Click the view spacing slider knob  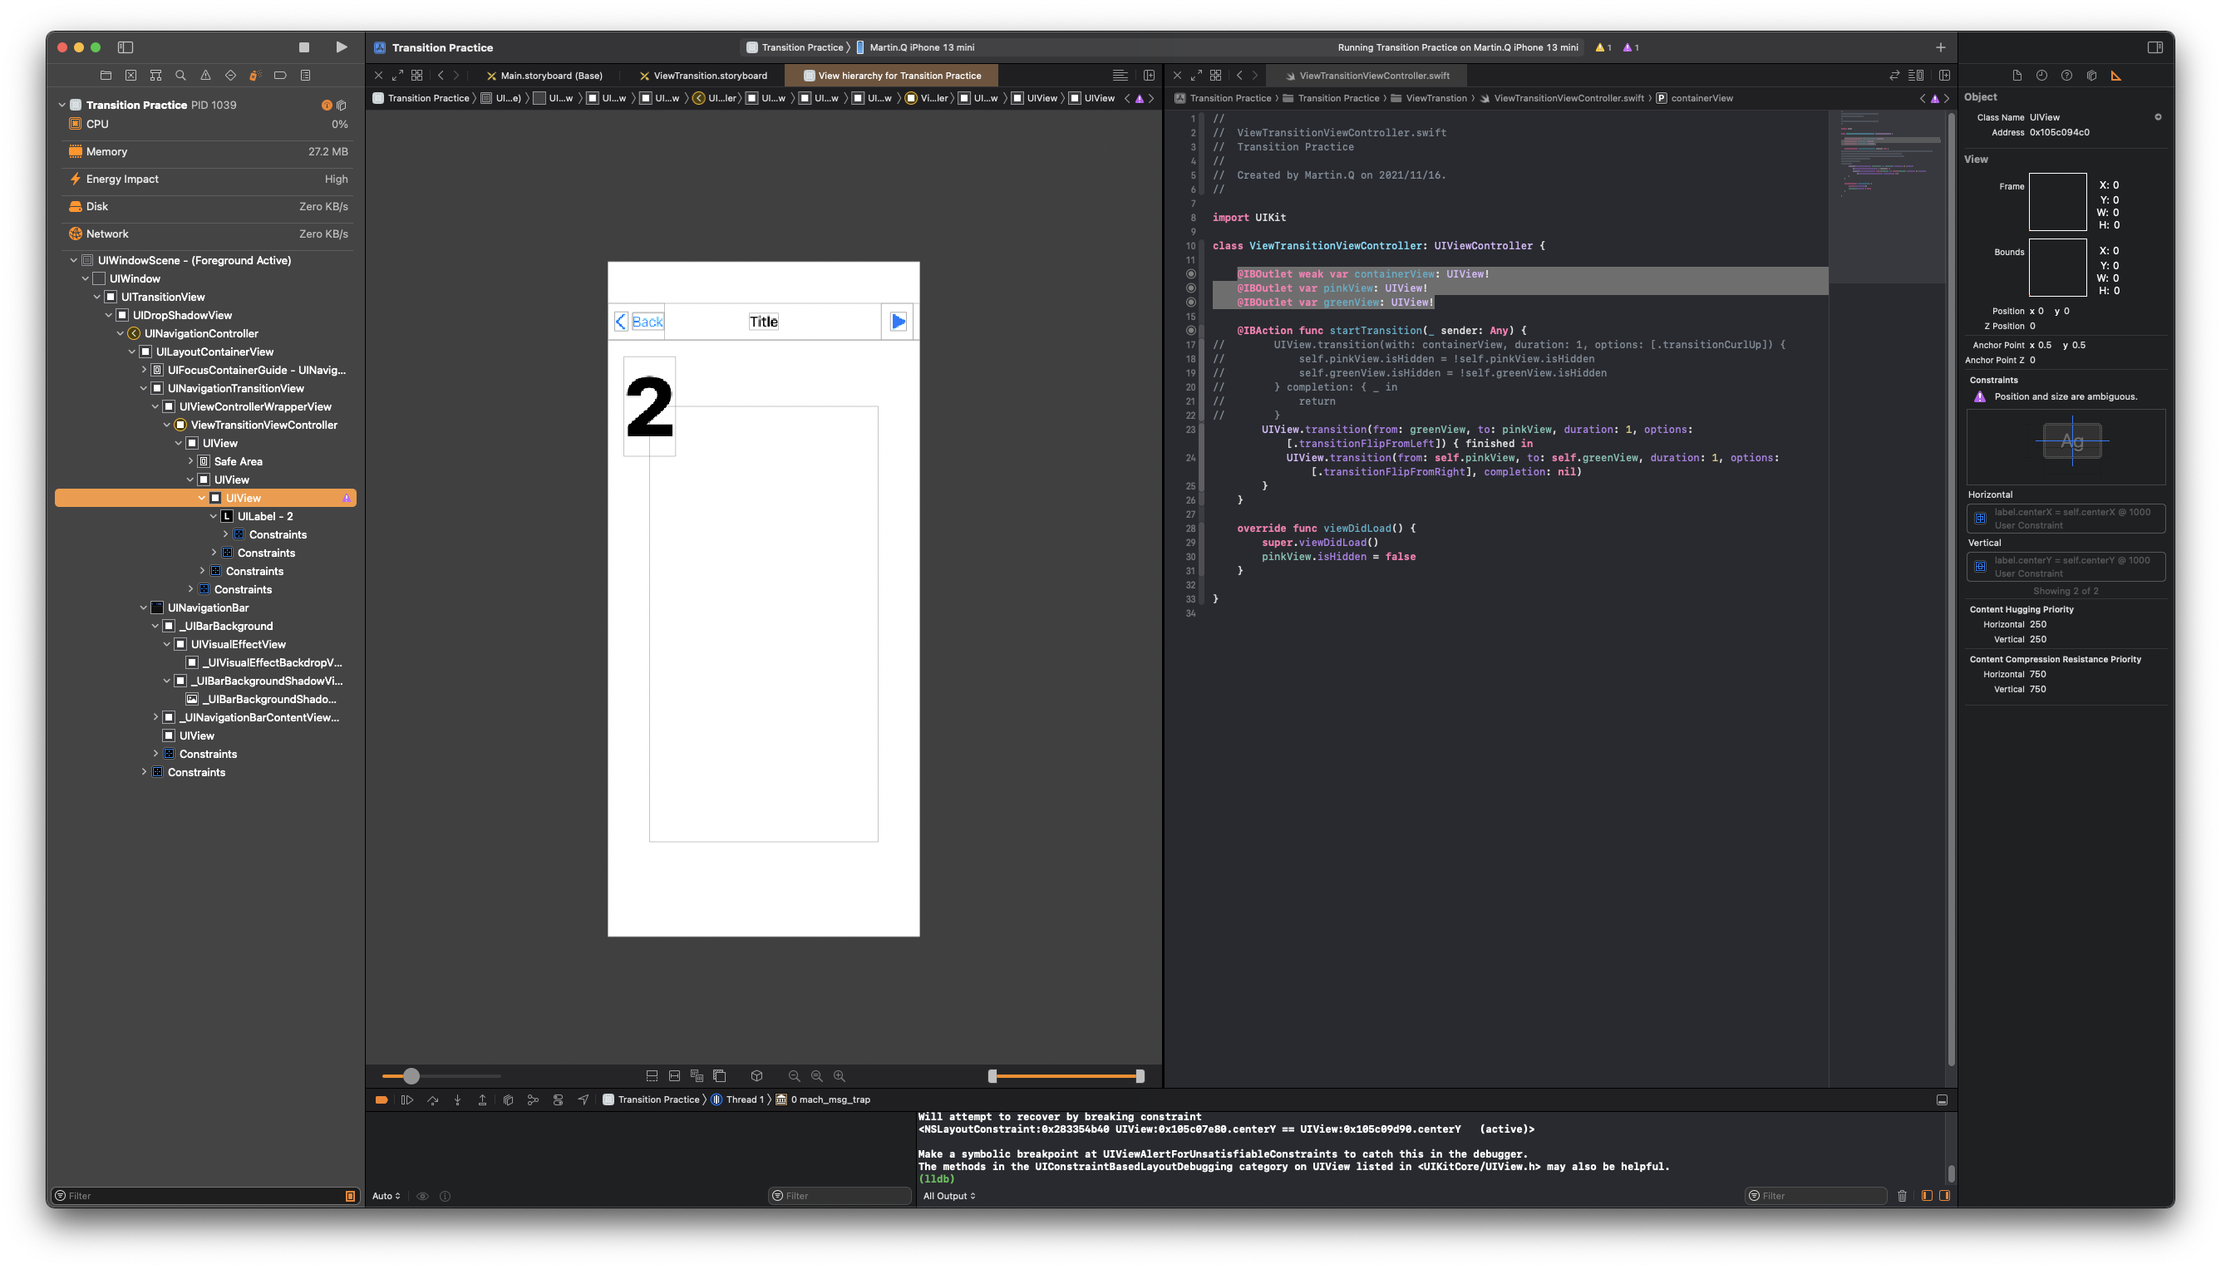(411, 1076)
